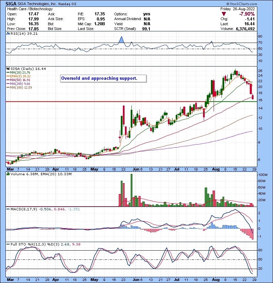Viewport: 273px width, 283px height.
Task: Click the MACD(8,17,9) indicator label
Action: point(24,209)
